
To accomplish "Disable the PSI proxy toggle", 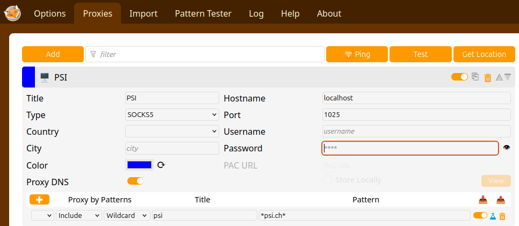I will [x=459, y=77].
